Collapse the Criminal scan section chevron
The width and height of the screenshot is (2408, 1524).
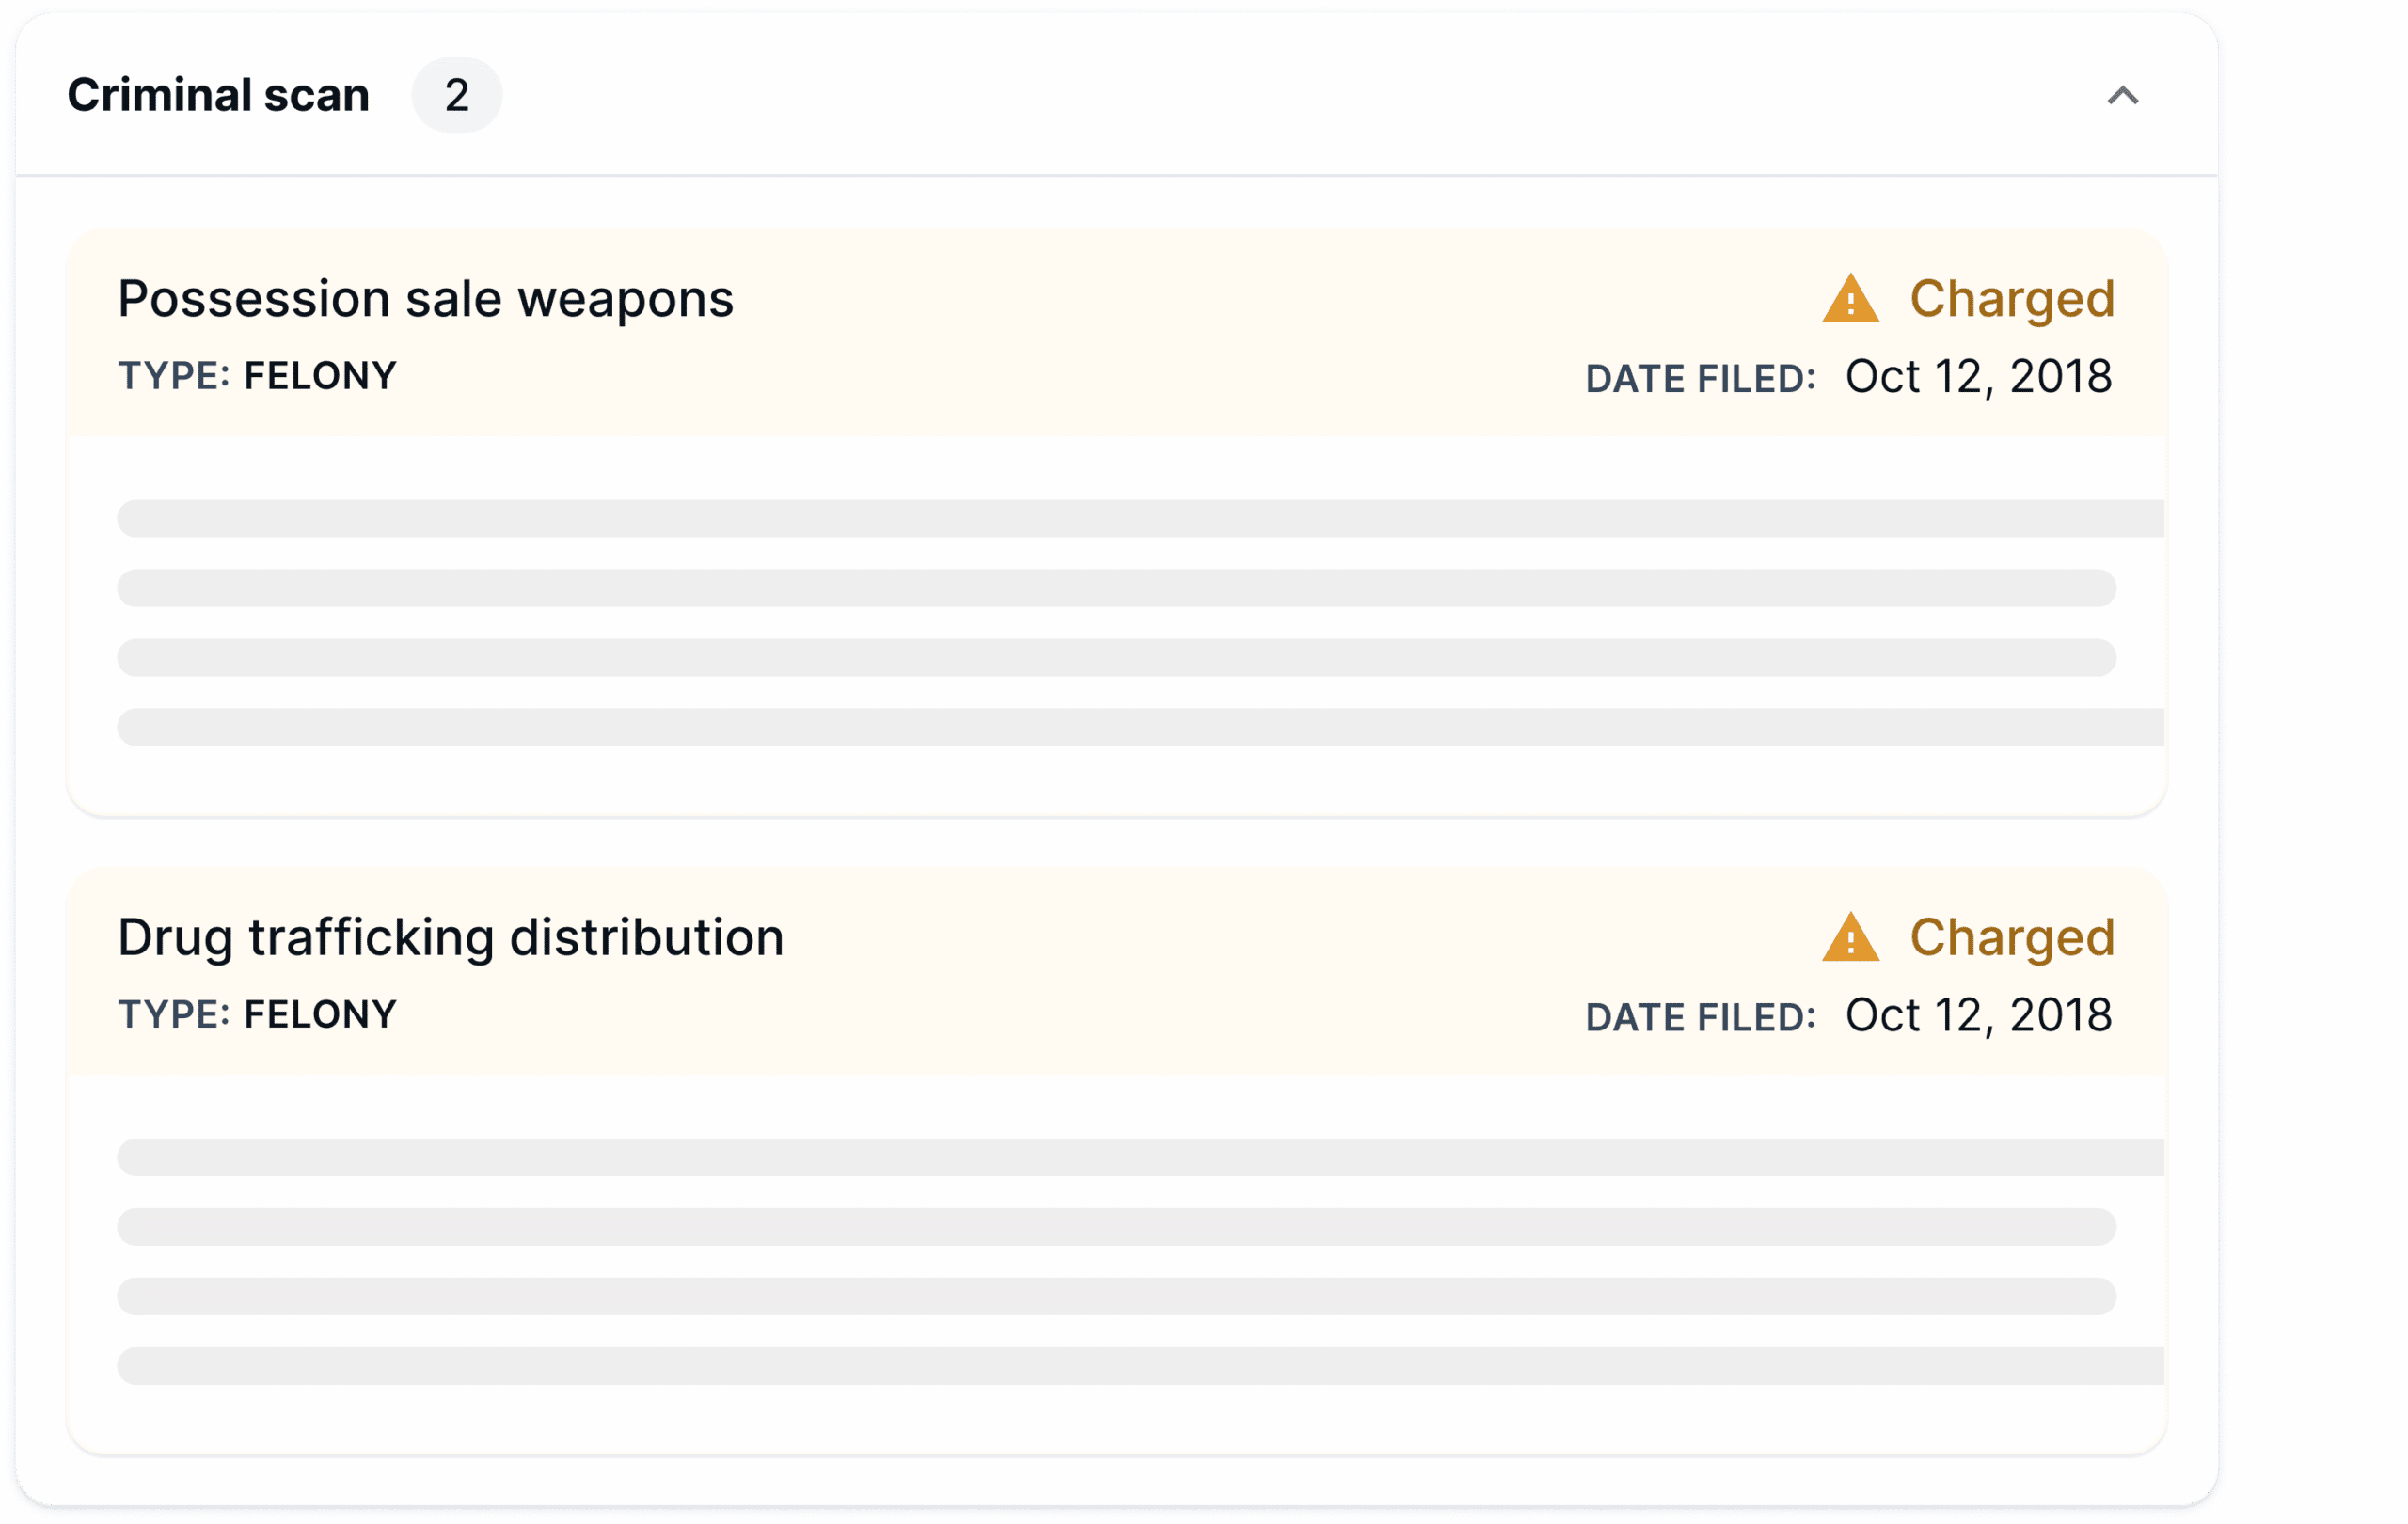pos(2122,96)
